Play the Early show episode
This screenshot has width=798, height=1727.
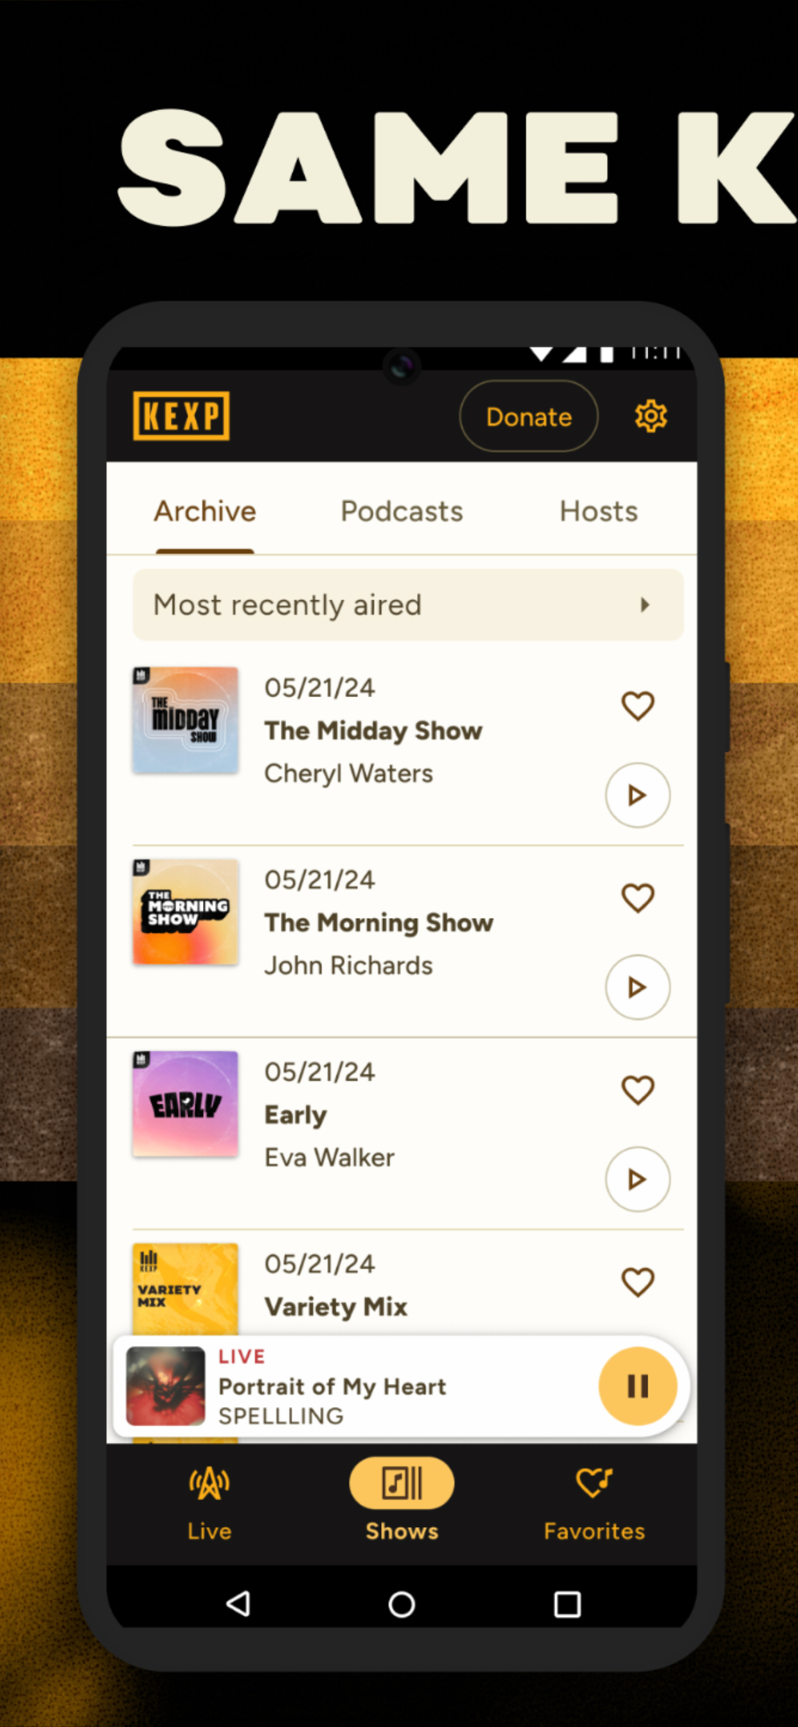point(638,1179)
